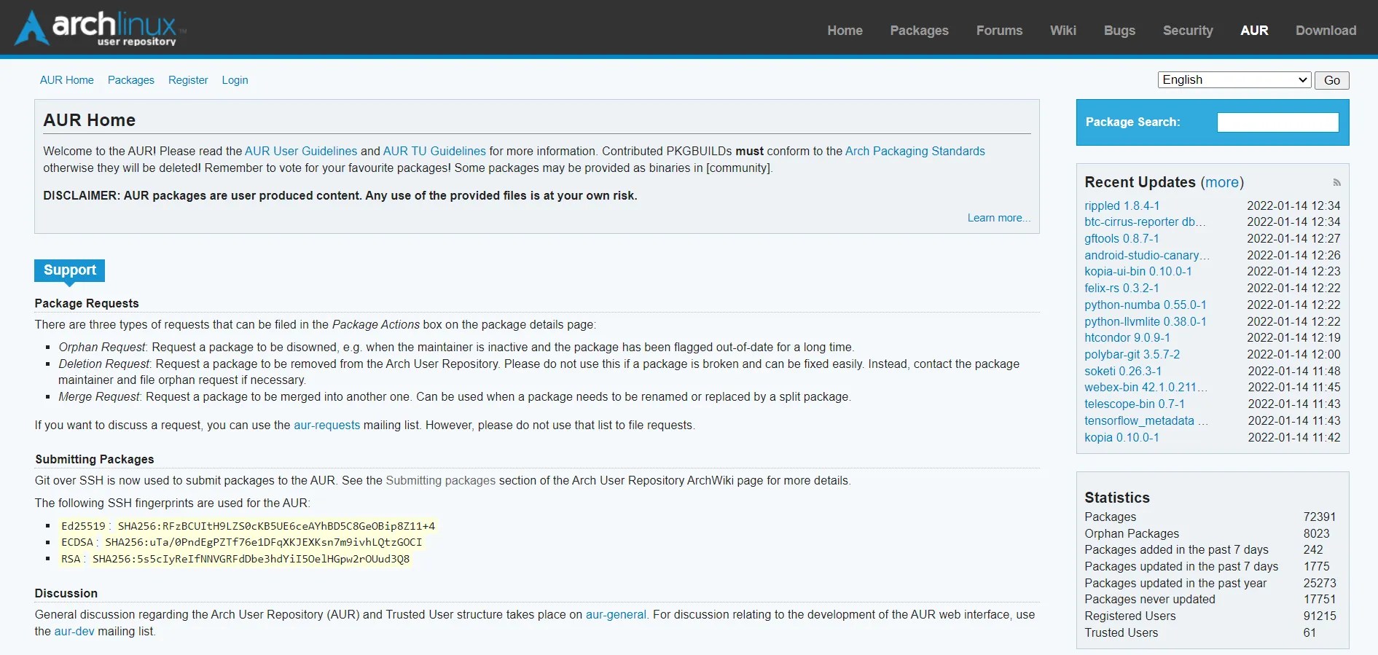This screenshot has height=655, width=1378.
Task: Open webex-bin 42.1.0.211 package link
Action: tap(1146, 388)
